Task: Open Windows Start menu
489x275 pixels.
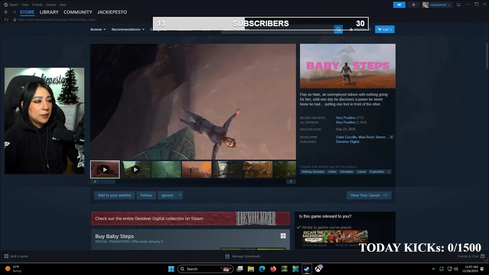Action: point(171,269)
